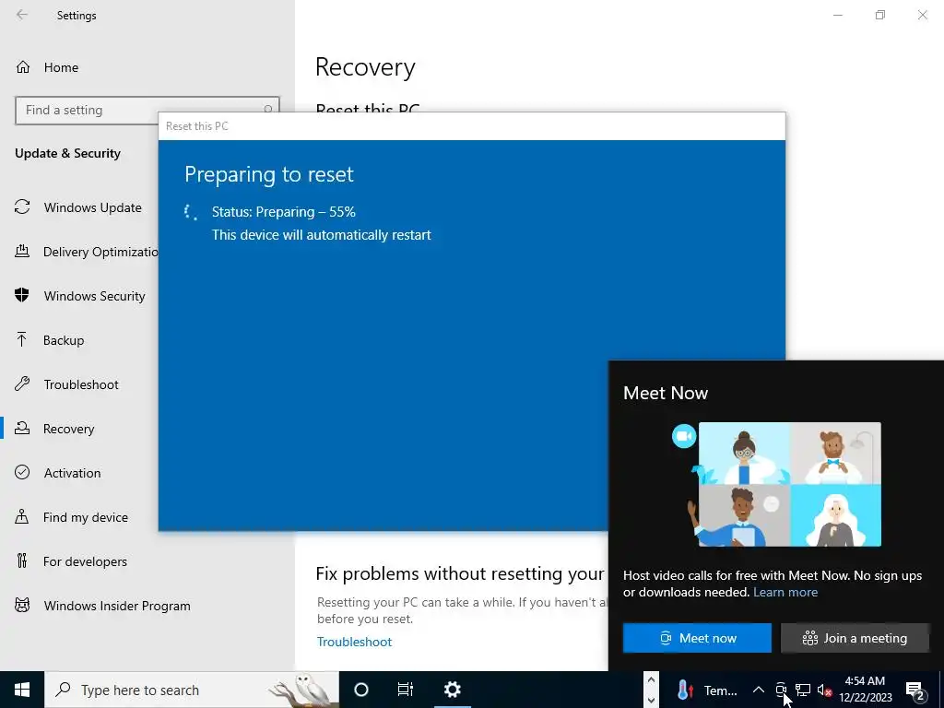Click Join a meeting button
Screen dimensions: 944x708
pyautogui.click(x=855, y=638)
